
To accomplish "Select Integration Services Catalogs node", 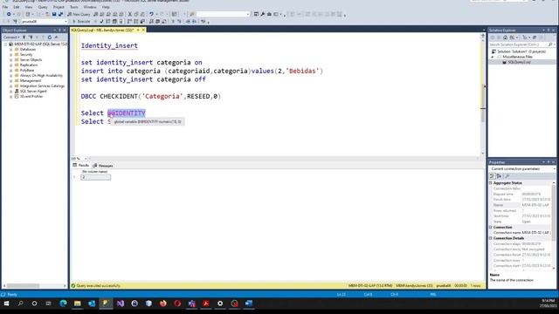I will (x=42, y=85).
